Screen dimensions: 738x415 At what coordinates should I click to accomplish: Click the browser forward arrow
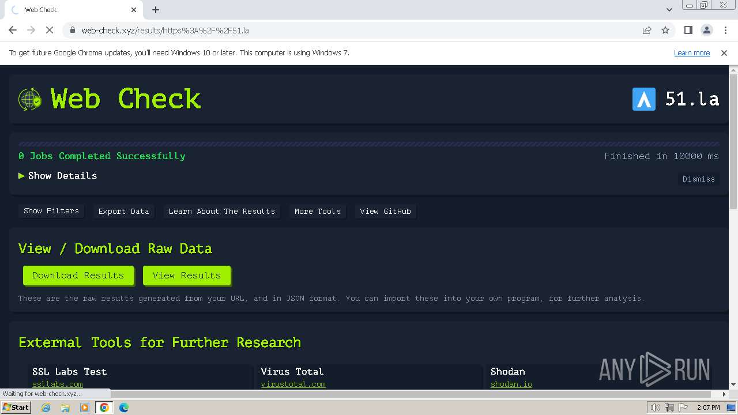(31, 30)
